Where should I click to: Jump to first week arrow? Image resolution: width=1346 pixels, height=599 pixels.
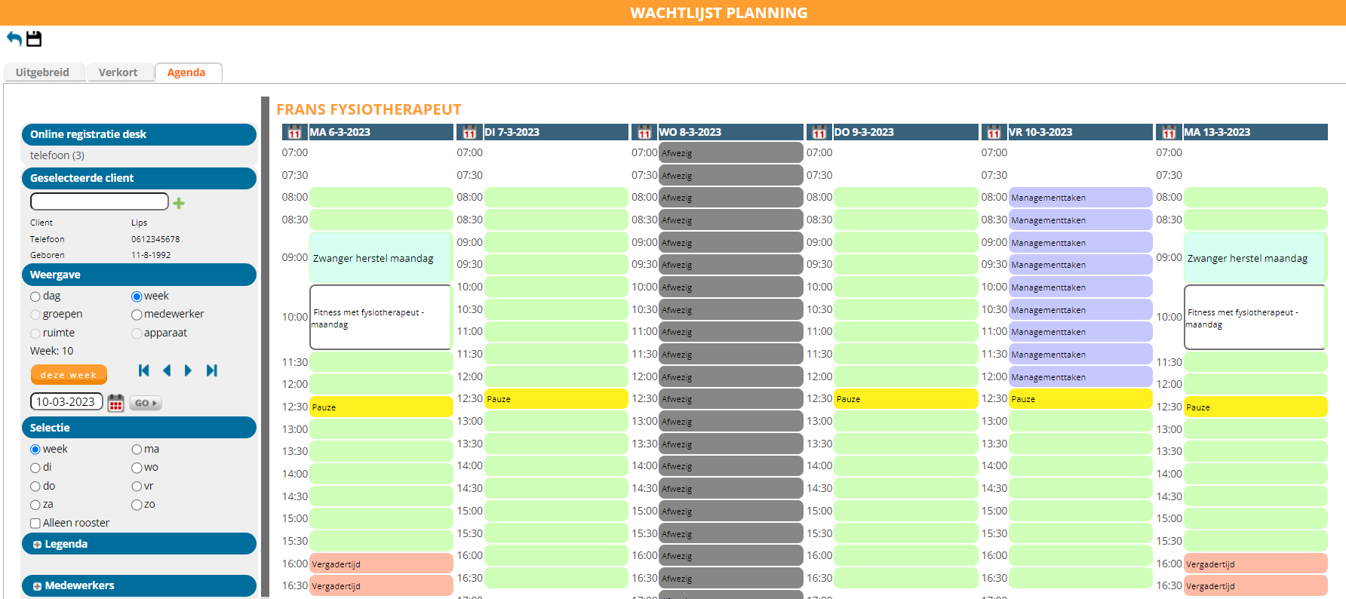coord(144,370)
